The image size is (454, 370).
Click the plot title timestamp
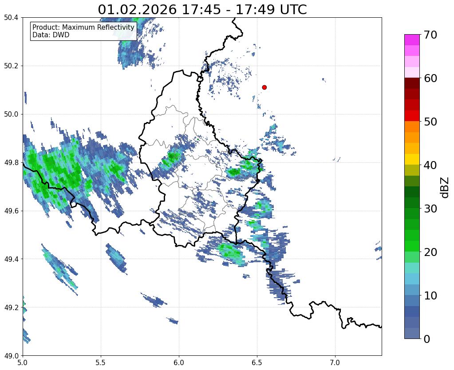tap(202, 10)
